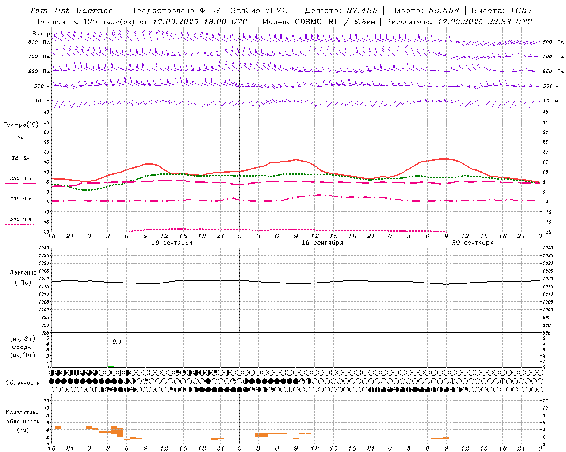
Task: Click the 'Осадки' precipitation label
Action: [23, 347]
